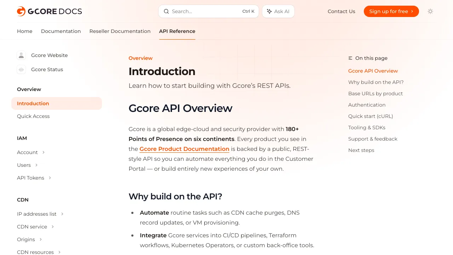
Task: Select Introduction in the sidebar
Action: point(57,103)
